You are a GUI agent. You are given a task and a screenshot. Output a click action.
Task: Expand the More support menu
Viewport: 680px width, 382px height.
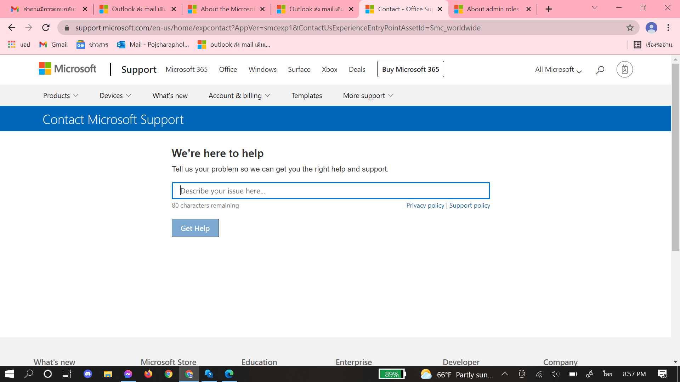tap(368, 95)
